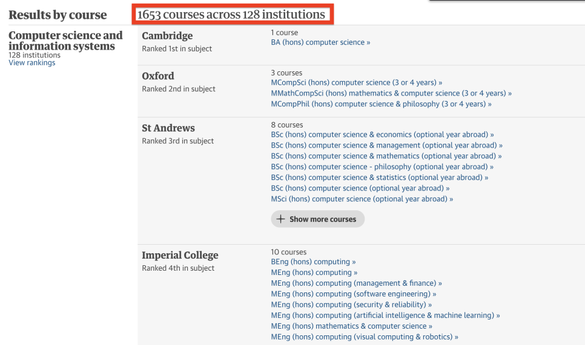The width and height of the screenshot is (585, 345).
Task: Click the '1 course' count for Cambridge
Action: point(284,33)
